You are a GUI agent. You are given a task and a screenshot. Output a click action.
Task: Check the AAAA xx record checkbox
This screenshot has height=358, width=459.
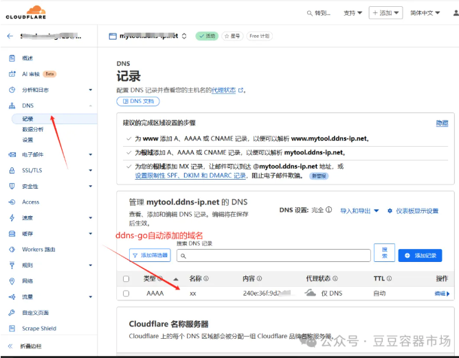pyautogui.click(x=126, y=294)
